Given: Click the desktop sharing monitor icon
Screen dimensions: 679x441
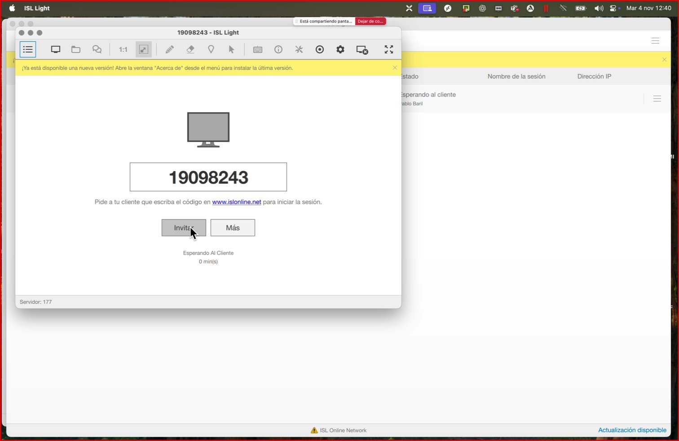Looking at the screenshot, I should [x=56, y=49].
